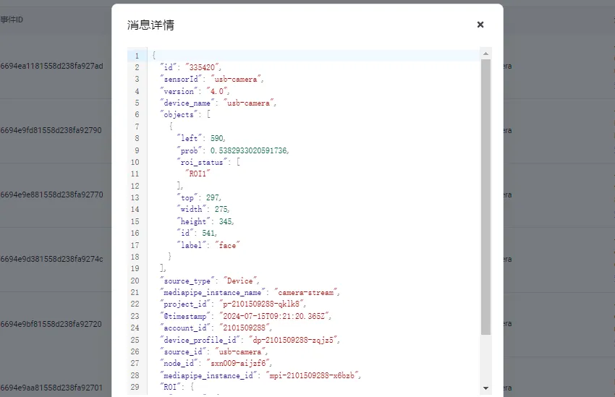
Task: Click the width value 275
Action: pyautogui.click(x=221, y=209)
